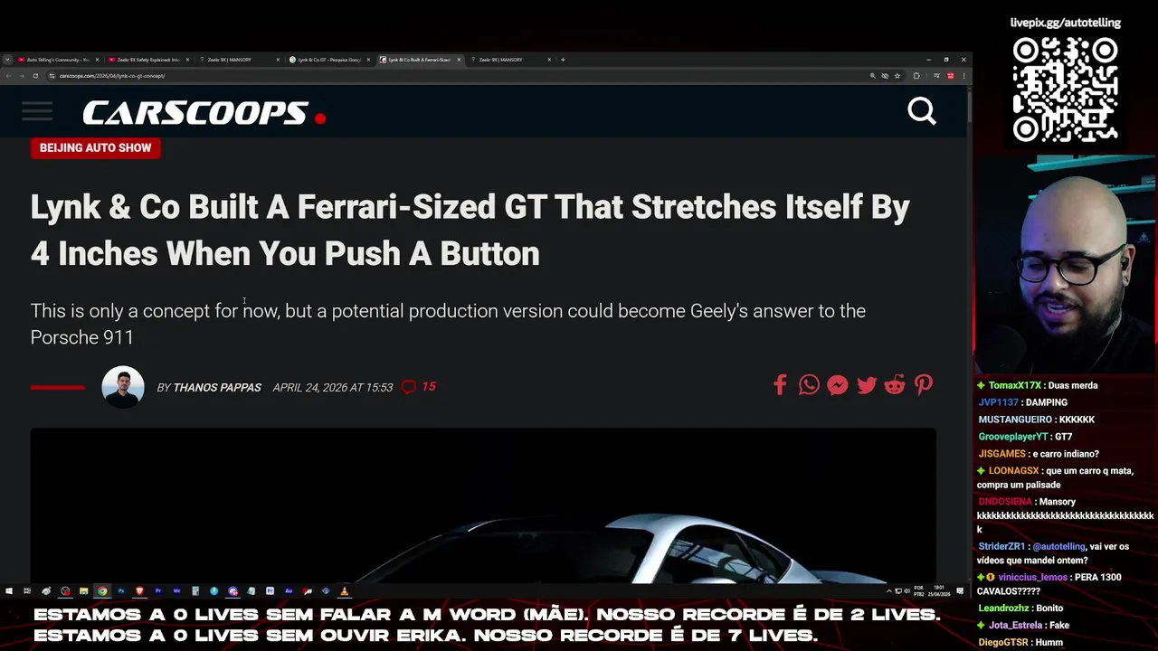Image resolution: width=1158 pixels, height=651 pixels.
Task: Open Brave browser from the taskbar
Action: click(139, 591)
